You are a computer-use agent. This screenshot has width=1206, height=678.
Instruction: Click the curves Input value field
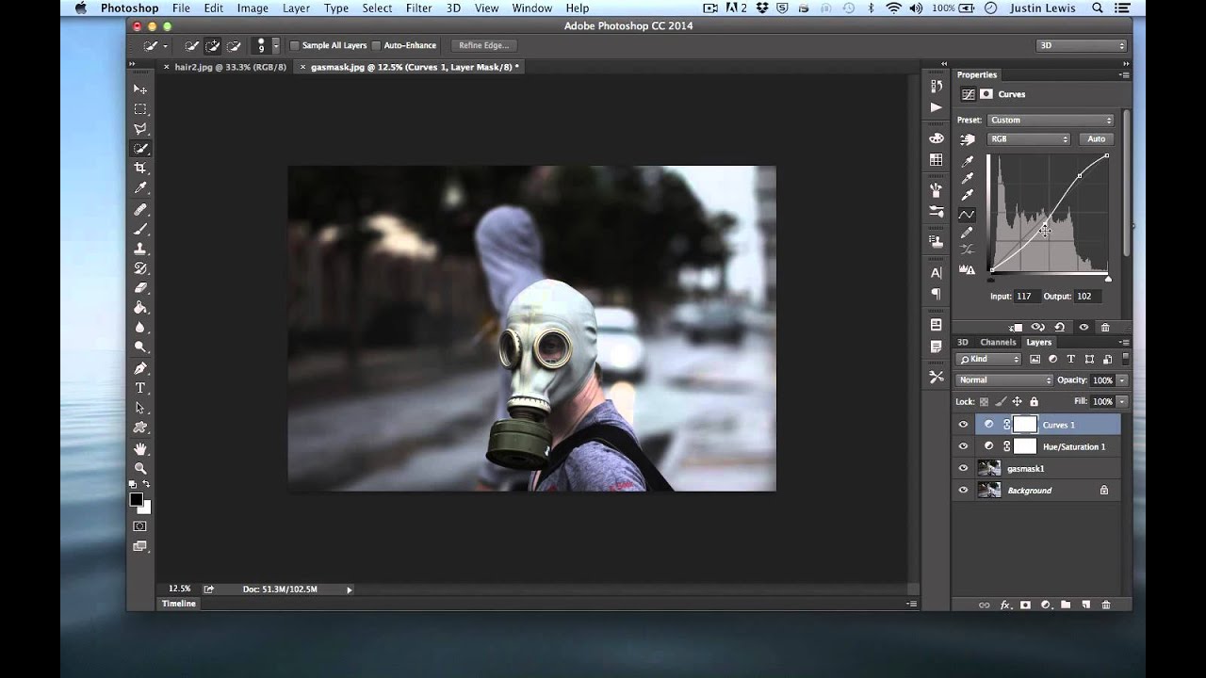click(1025, 297)
